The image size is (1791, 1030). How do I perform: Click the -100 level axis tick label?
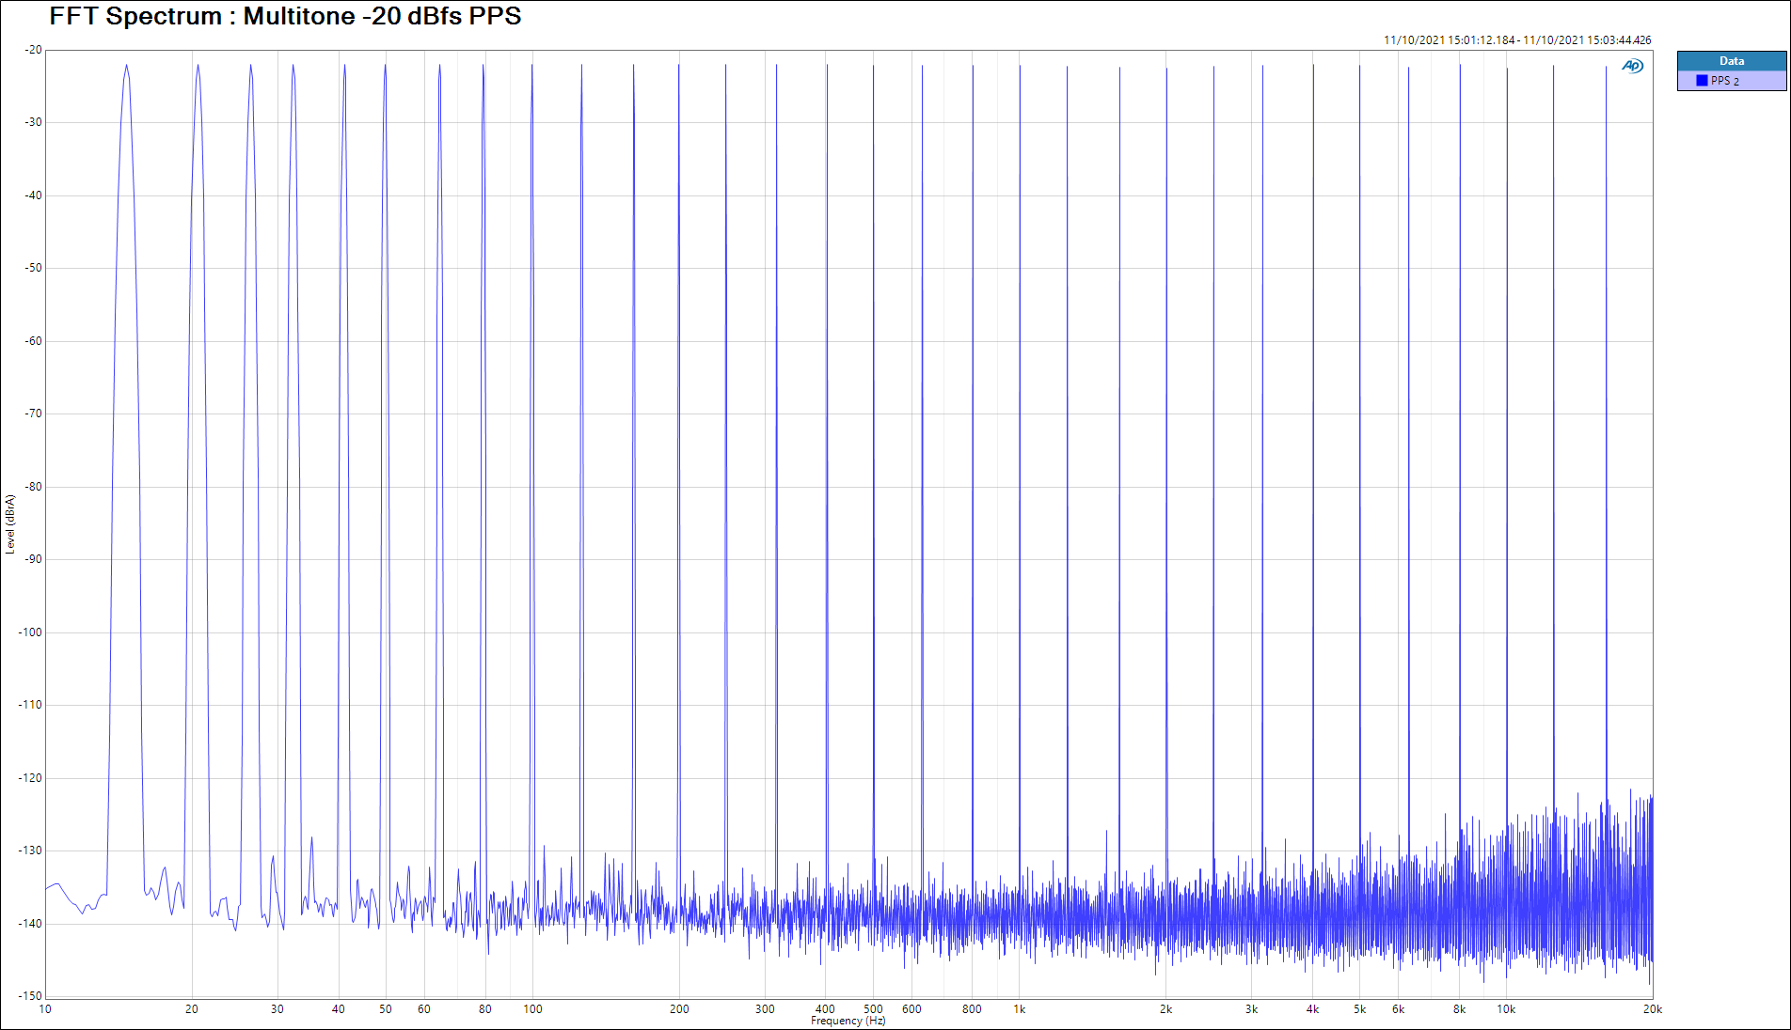(x=30, y=632)
